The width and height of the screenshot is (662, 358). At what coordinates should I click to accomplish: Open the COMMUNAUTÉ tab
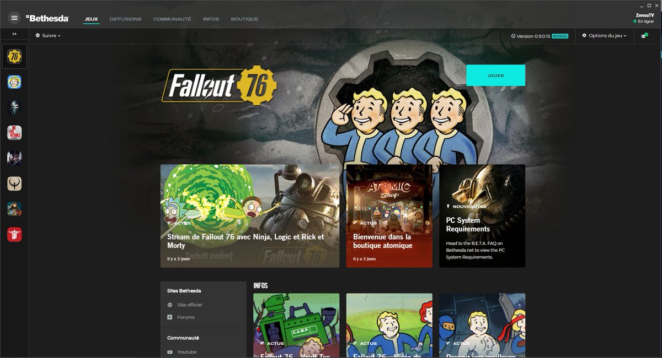pos(172,19)
